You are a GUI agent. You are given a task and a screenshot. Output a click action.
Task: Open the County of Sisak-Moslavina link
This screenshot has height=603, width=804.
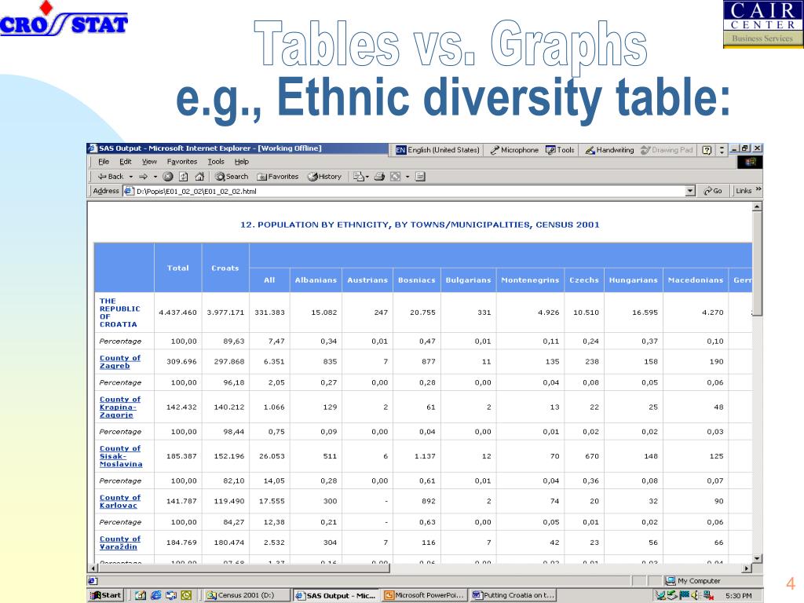click(121, 456)
